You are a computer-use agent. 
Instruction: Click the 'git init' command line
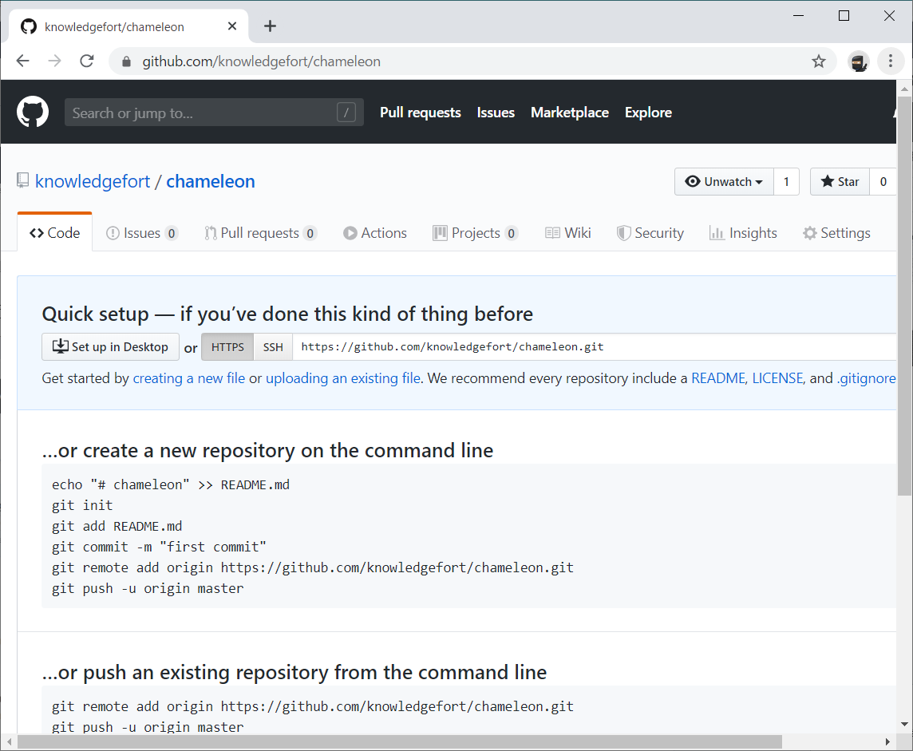coord(82,505)
